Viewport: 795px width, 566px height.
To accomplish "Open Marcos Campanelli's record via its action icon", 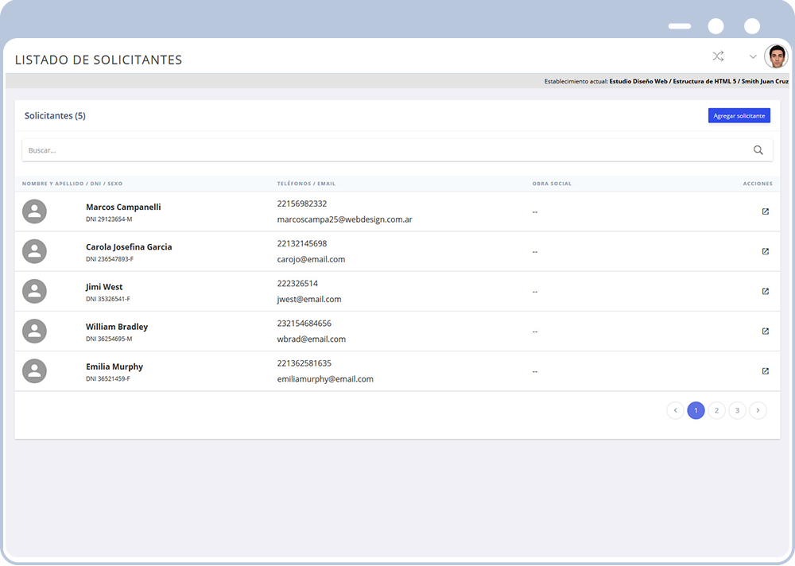I will [765, 211].
